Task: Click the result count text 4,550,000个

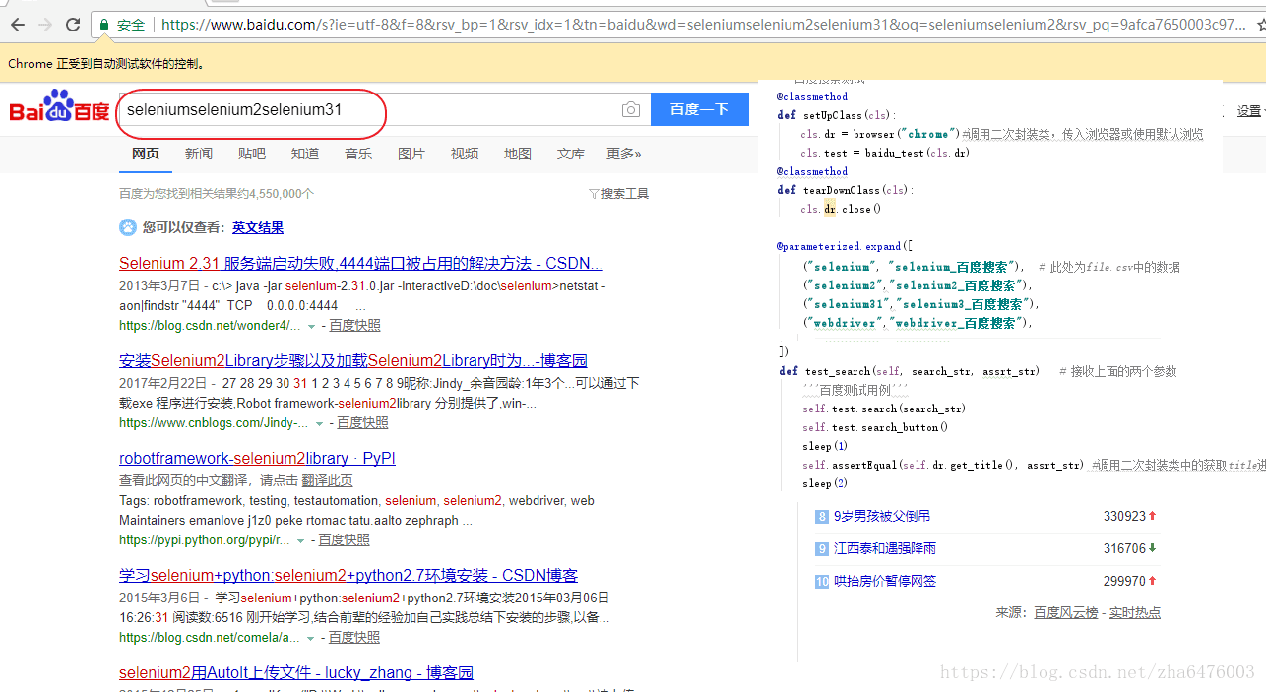Action: coord(282,194)
